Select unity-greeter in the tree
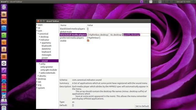 coord(47,67)
